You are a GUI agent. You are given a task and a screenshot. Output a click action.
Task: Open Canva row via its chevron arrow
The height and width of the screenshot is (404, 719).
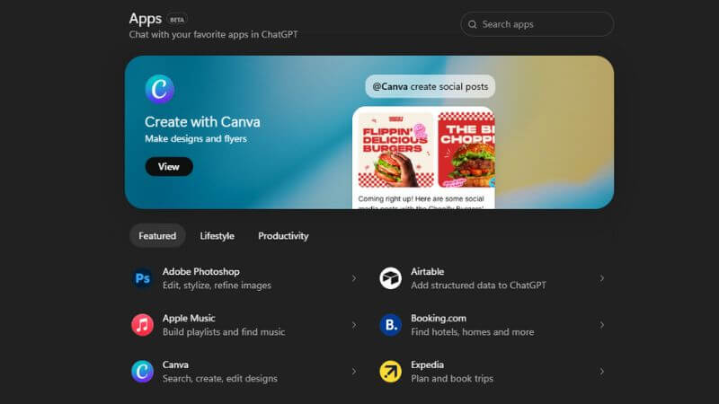click(x=354, y=372)
